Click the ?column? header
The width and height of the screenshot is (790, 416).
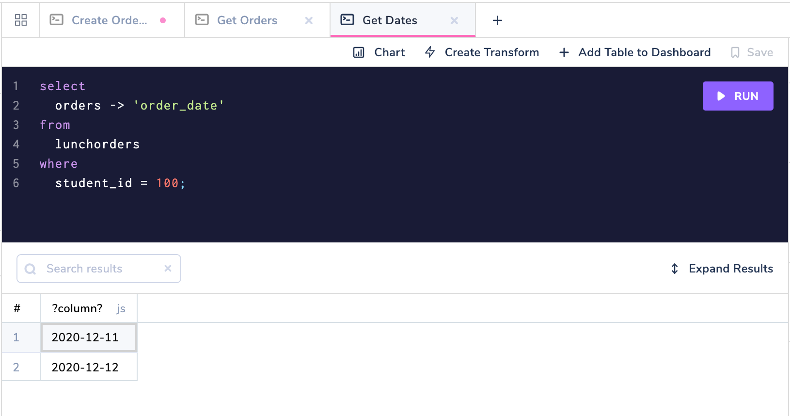(x=78, y=308)
